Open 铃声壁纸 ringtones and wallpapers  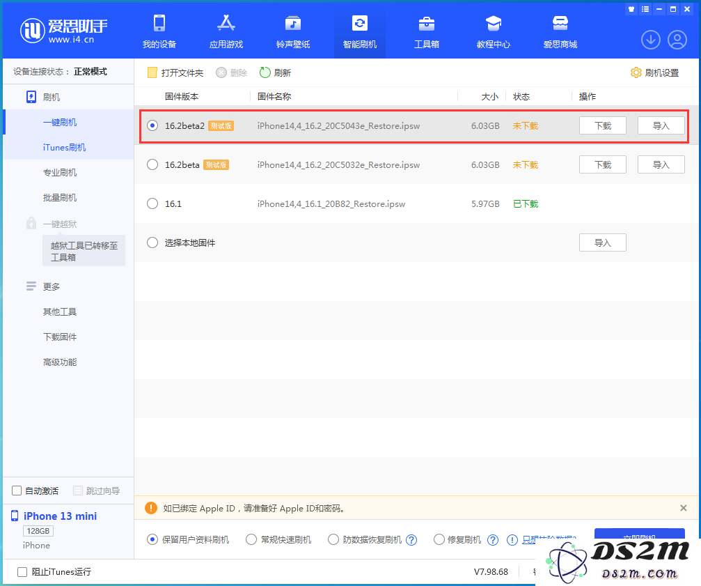[293, 31]
